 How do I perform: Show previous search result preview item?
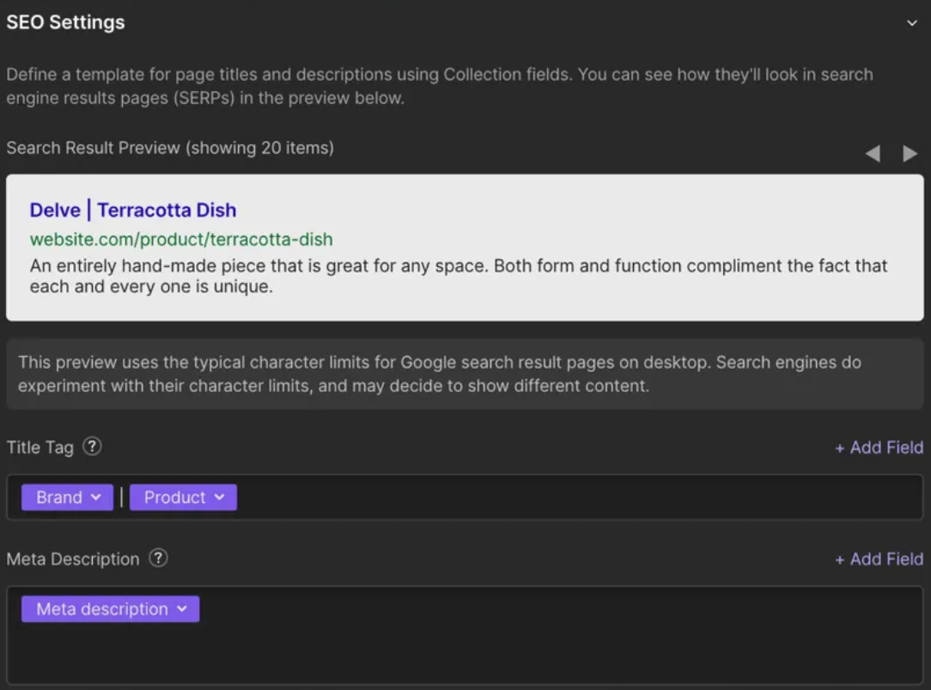873,154
